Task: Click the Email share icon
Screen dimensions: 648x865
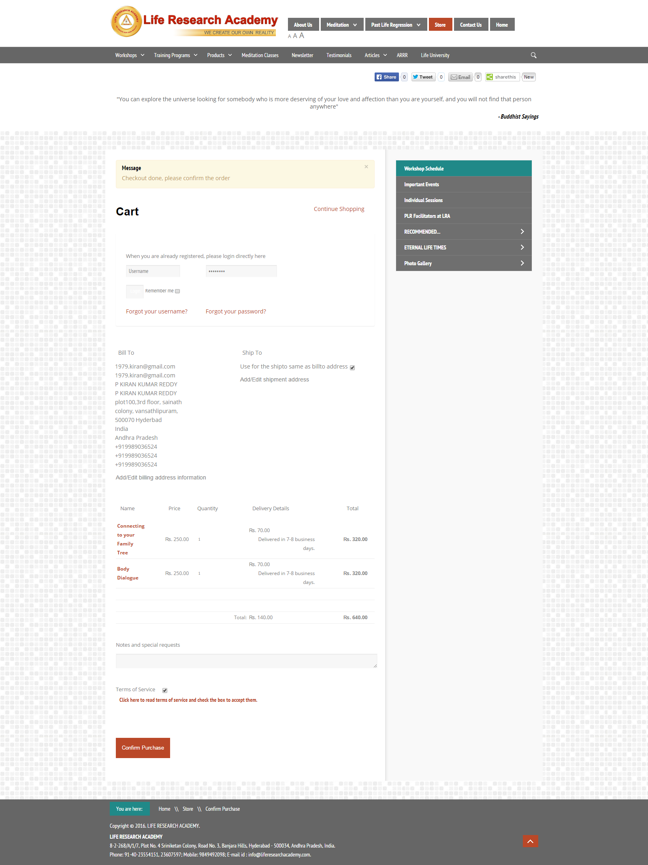Action: (460, 77)
